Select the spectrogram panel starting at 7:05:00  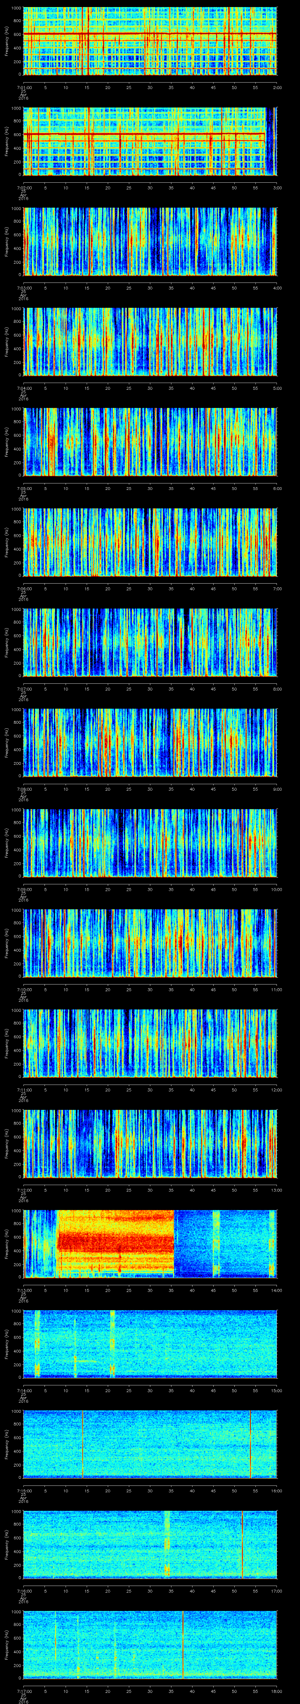tap(150, 442)
